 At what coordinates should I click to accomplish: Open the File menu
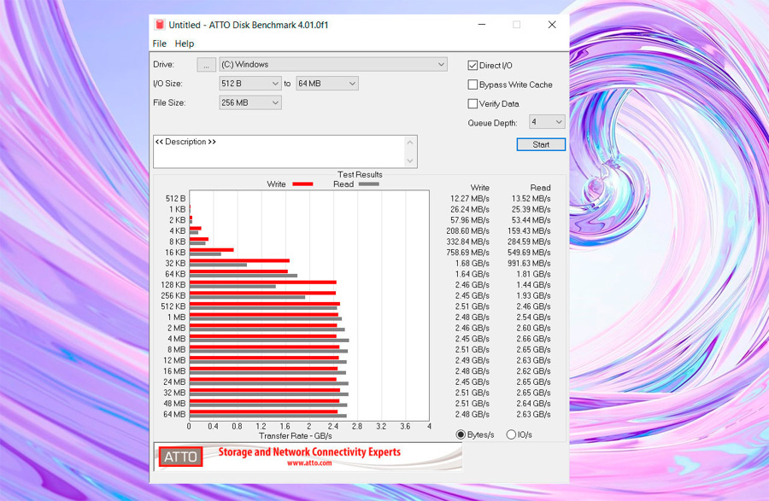pyautogui.click(x=160, y=44)
